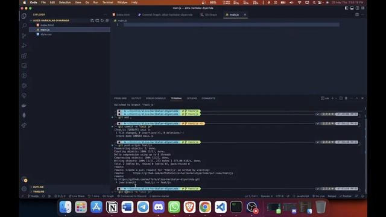Click Git Graph in the status bar
Screen dimensions: 386x217
[108, 196]
